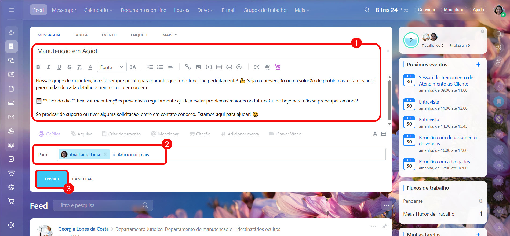Toggle italic text formatting

click(49, 67)
